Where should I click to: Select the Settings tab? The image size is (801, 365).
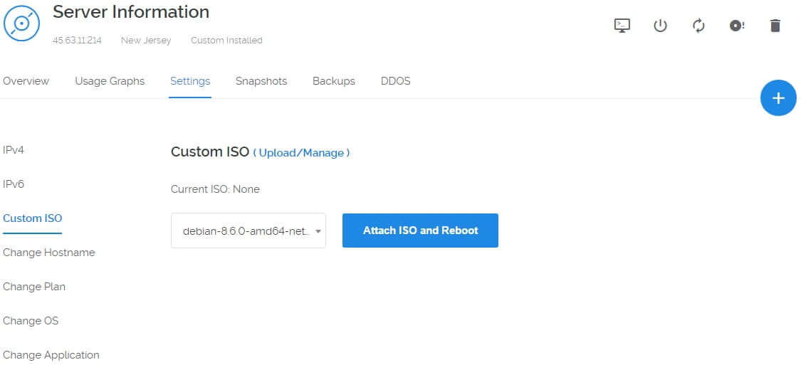coord(190,81)
